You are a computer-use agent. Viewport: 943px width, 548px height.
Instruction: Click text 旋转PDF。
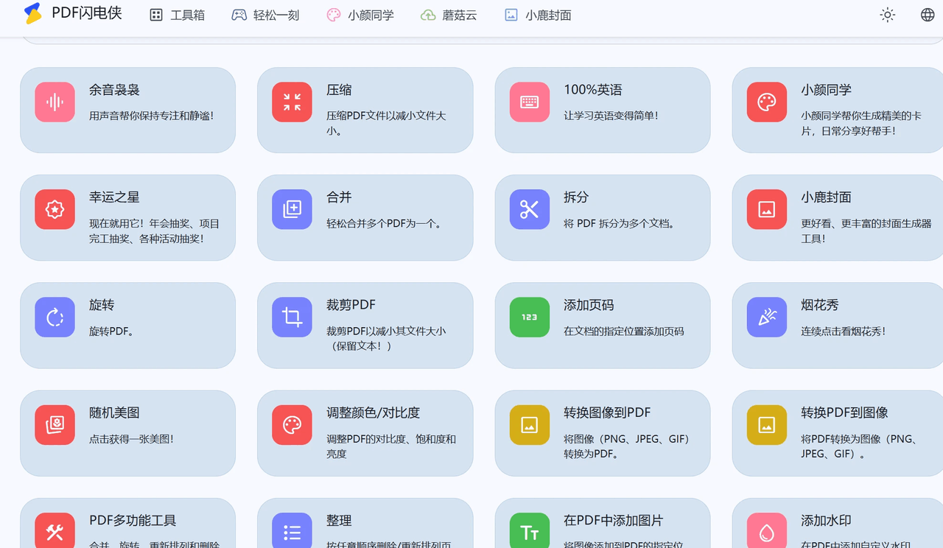click(111, 331)
